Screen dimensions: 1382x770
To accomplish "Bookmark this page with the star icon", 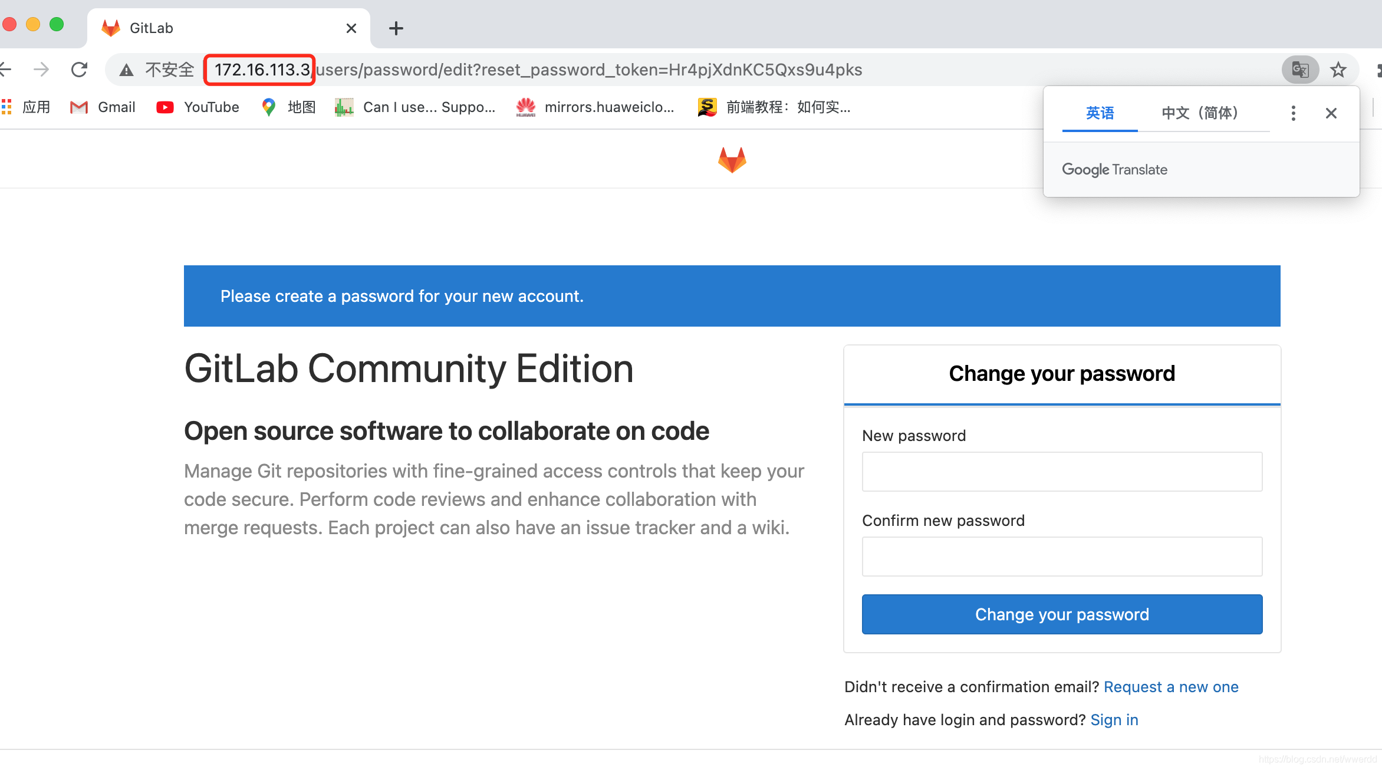I will [x=1338, y=70].
